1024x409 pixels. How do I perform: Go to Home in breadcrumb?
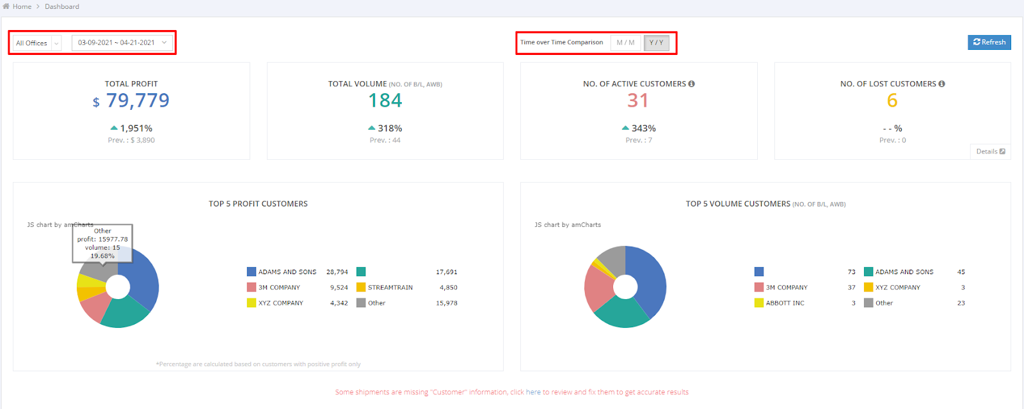22,6
